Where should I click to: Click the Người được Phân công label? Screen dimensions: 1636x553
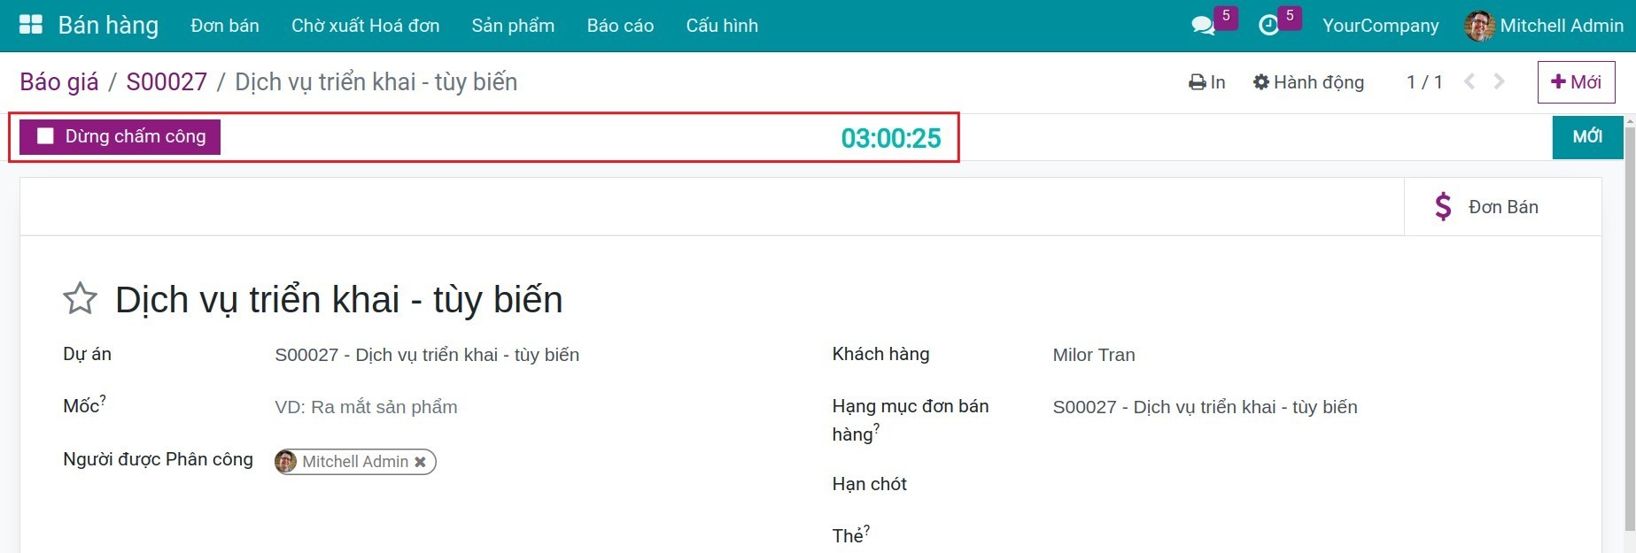[x=158, y=459]
